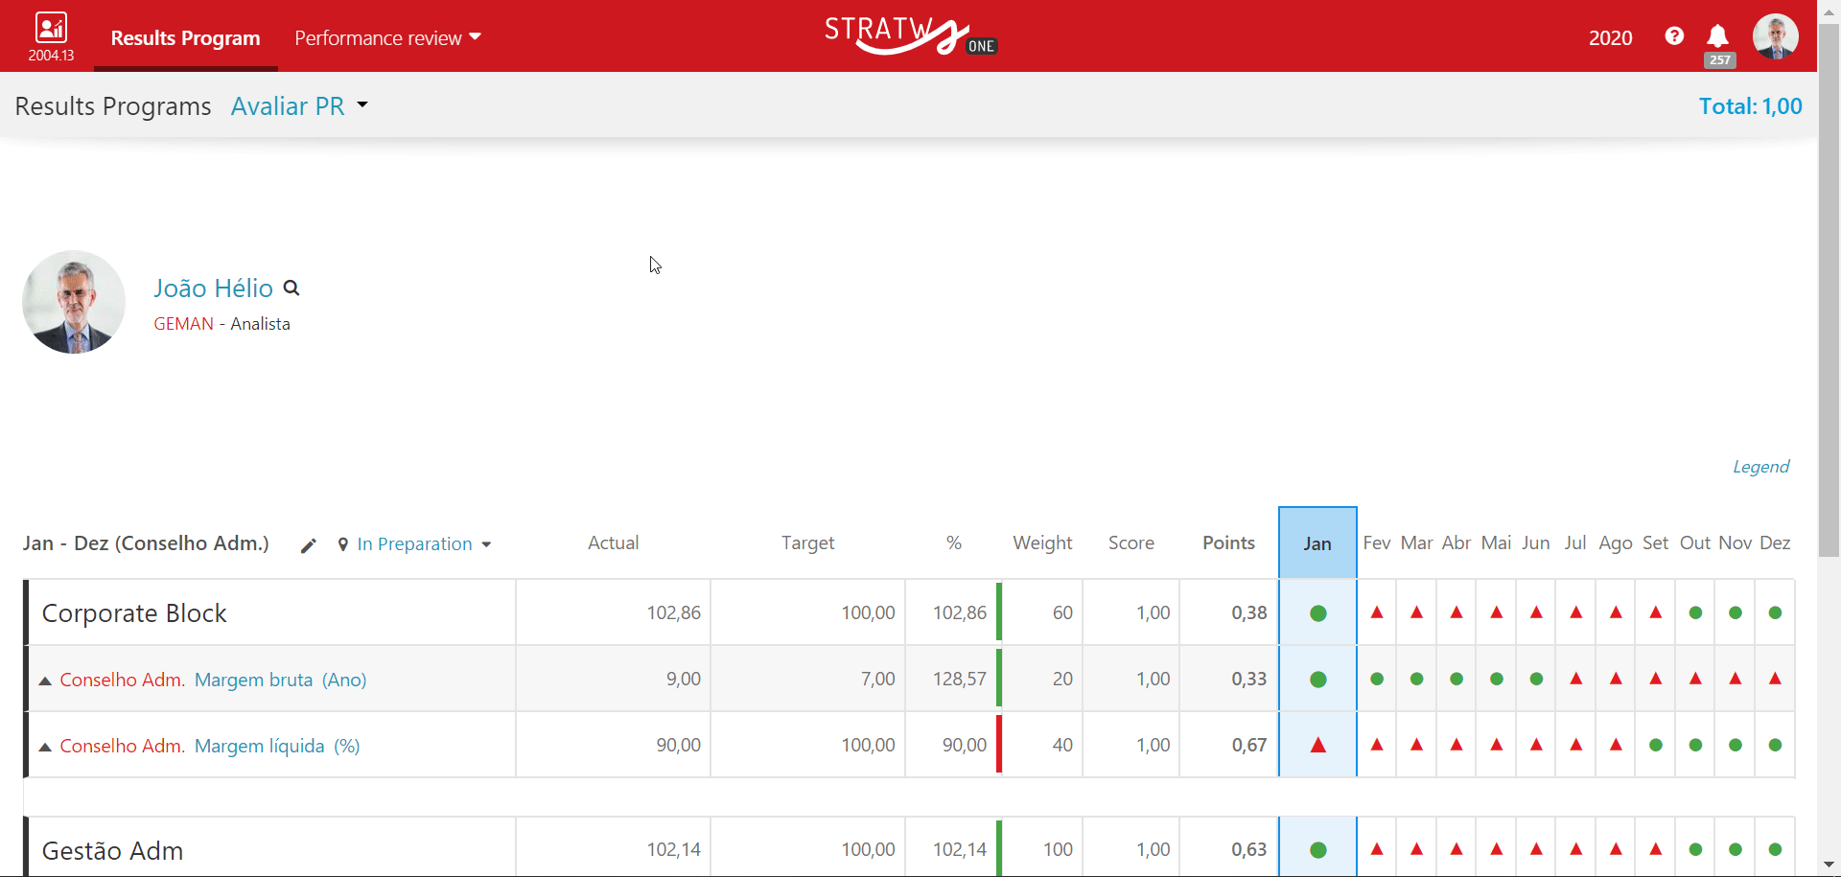Viewport: 1841px width, 877px height.
Task: Click João Hélio's large profile photo
Action: pyautogui.click(x=74, y=302)
